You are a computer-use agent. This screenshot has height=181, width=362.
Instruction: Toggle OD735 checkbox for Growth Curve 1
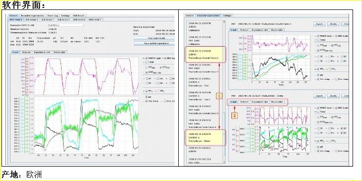332,46
